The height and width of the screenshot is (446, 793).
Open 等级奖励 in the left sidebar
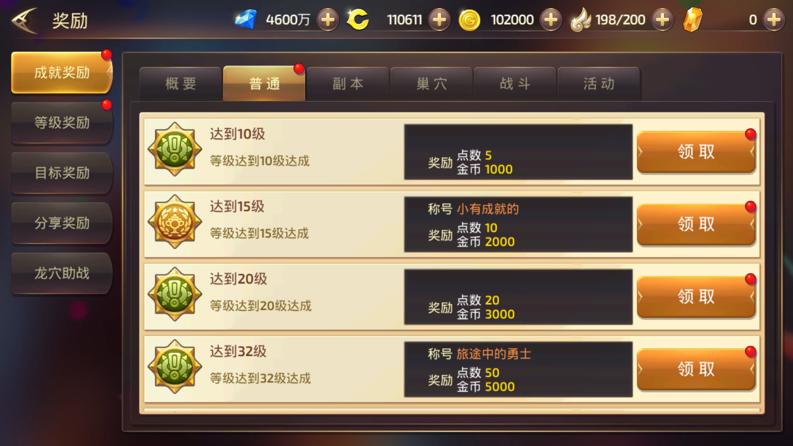[62, 123]
